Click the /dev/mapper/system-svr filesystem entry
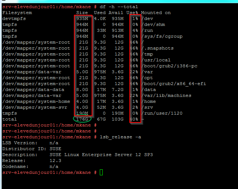Viewport: 238px width, 189px height. (x=34, y=107)
